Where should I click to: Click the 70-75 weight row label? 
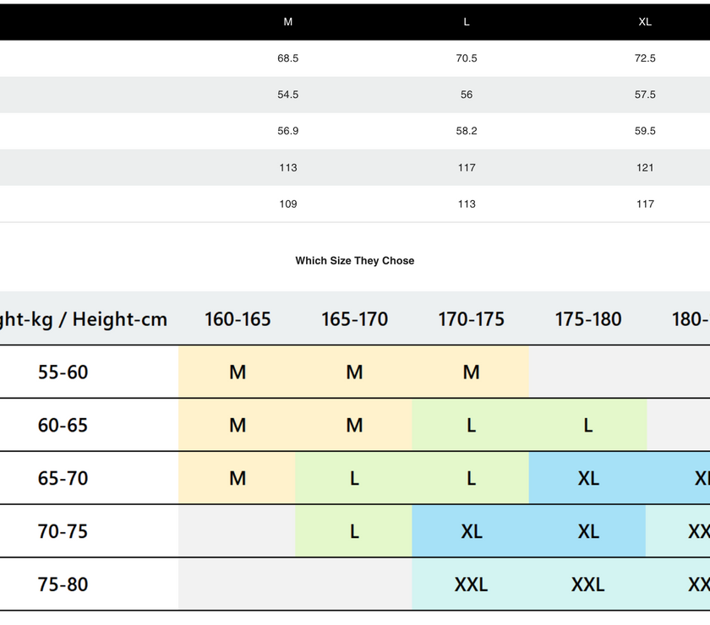[x=63, y=531]
